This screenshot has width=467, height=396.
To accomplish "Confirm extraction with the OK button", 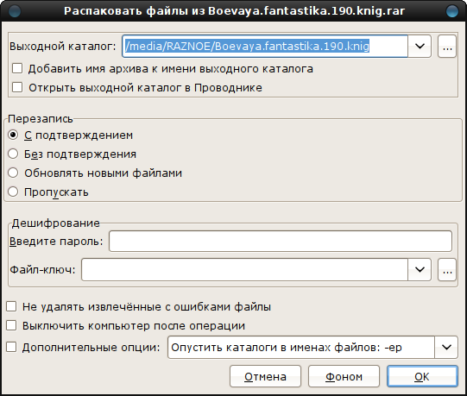I will 422,377.
